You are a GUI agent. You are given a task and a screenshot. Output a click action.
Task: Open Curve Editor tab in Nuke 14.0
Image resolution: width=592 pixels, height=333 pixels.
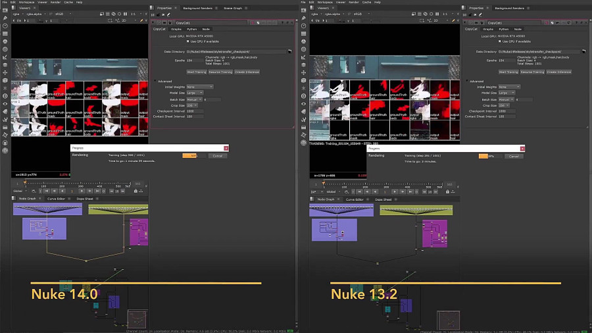(x=56, y=199)
